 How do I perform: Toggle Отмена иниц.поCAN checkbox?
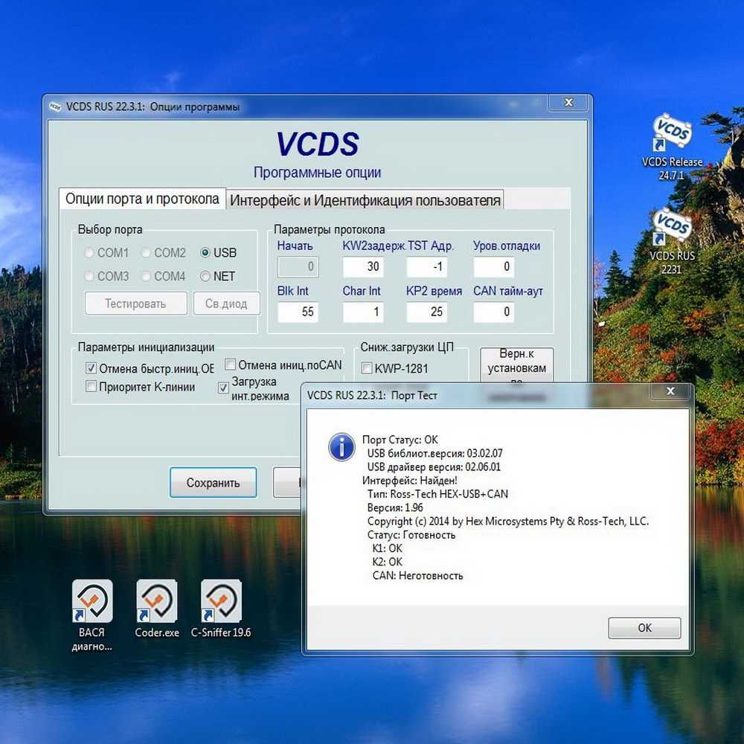230,365
